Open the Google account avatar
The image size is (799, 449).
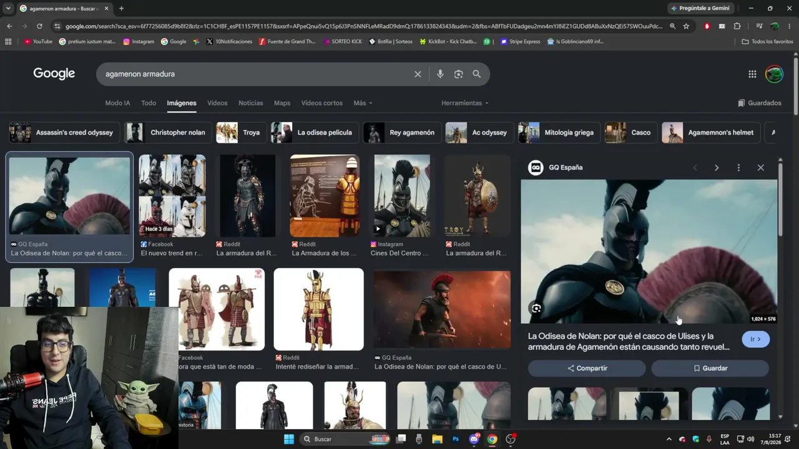pos(774,74)
